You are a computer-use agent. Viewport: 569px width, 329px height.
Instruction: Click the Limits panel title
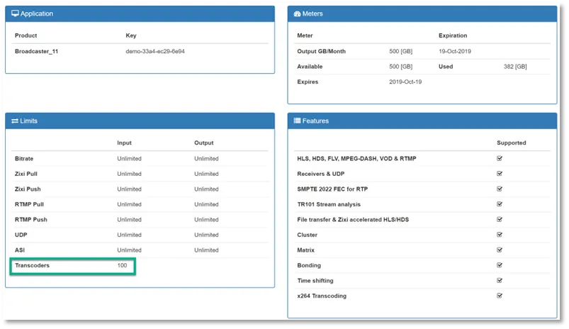point(28,121)
